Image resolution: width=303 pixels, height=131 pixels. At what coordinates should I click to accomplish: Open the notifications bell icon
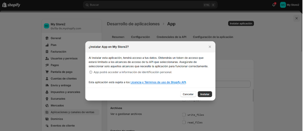(274, 5)
